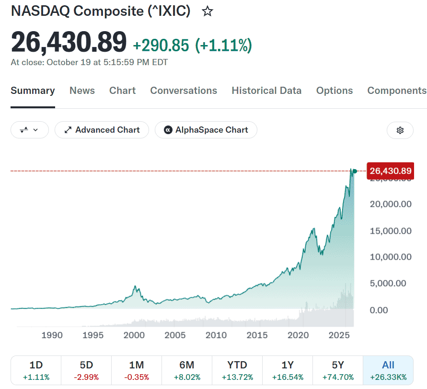
Task: Click the +290.85 (+1.11%) change text
Action: [x=192, y=45]
